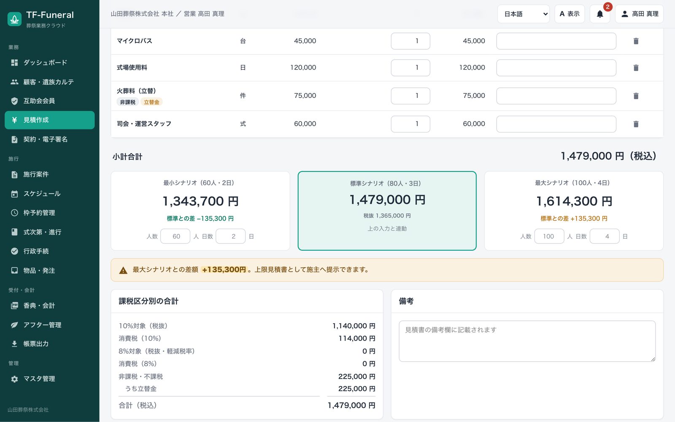Open 香典・会計 sidebar item
The width and height of the screenshot is (675, 422).
(50, 306)
